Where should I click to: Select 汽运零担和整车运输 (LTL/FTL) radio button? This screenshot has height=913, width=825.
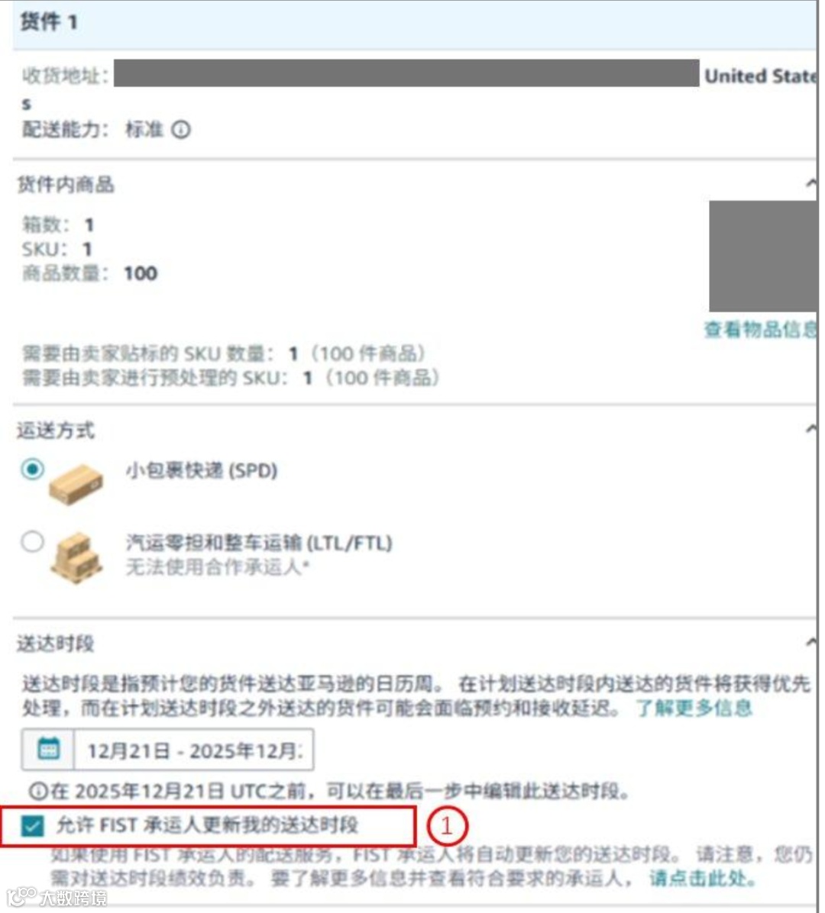32,543
